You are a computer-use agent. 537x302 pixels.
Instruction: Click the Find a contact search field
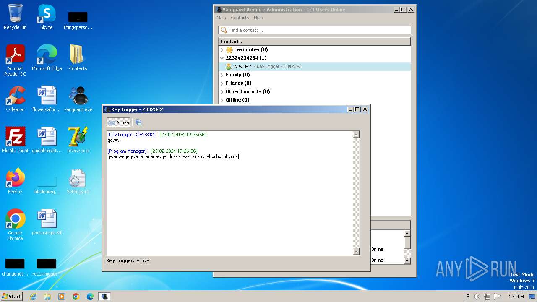315,30
